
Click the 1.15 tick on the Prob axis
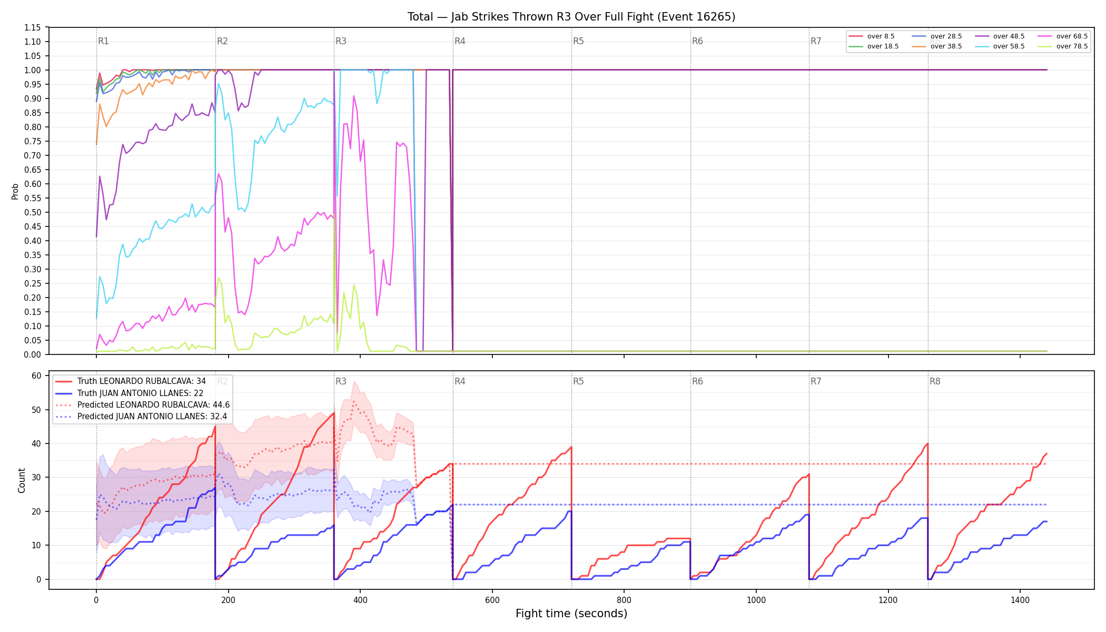click(33, 27)
